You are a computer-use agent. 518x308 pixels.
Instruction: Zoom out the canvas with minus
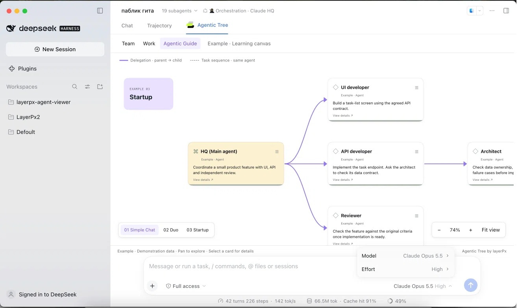[x=439, y=230]
